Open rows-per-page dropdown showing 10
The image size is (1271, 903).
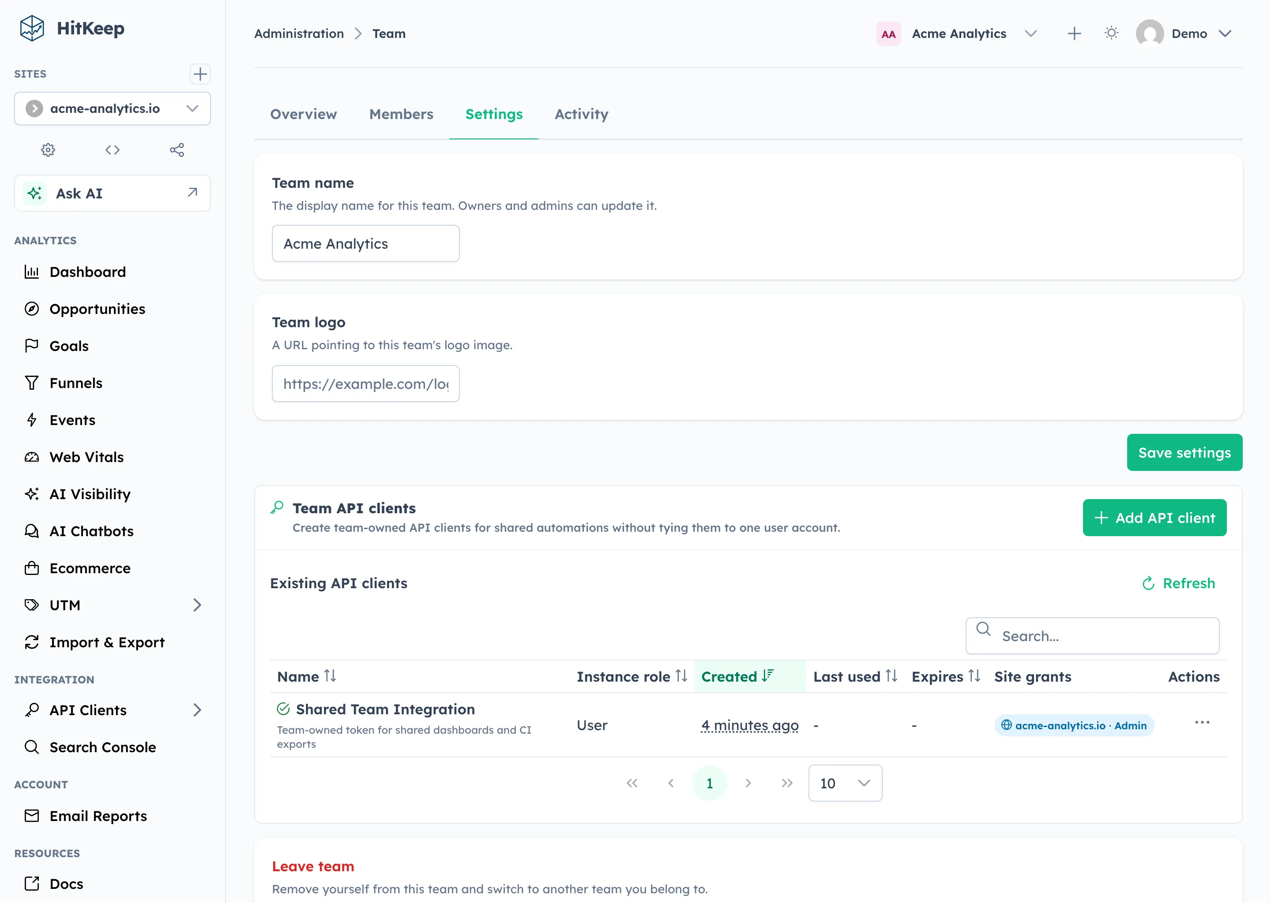point(845,783)
